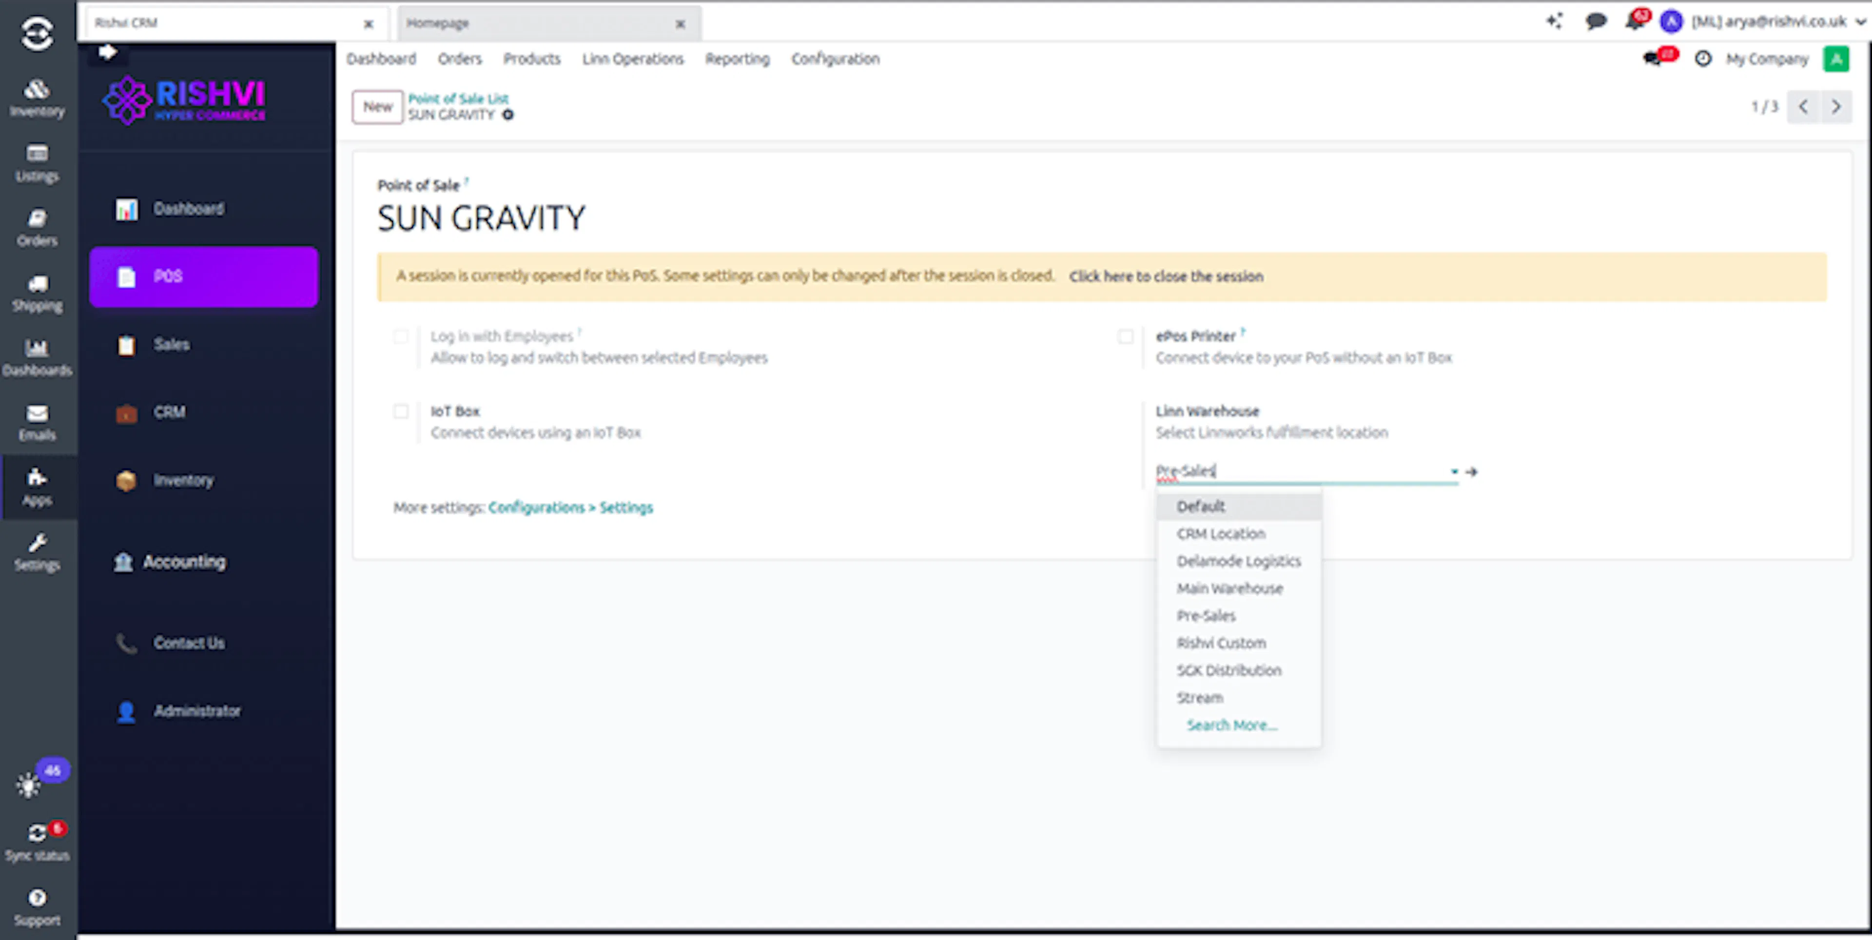Click the New button

click(377, 107)
